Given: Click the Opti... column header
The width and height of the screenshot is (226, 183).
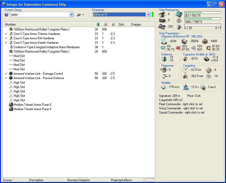Looking at the screenshot, I should 122,24.
